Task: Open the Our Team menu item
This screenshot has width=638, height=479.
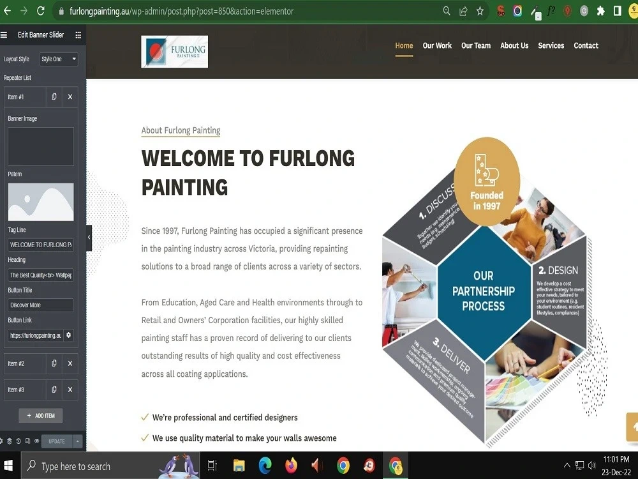Action: pos(476,45)
